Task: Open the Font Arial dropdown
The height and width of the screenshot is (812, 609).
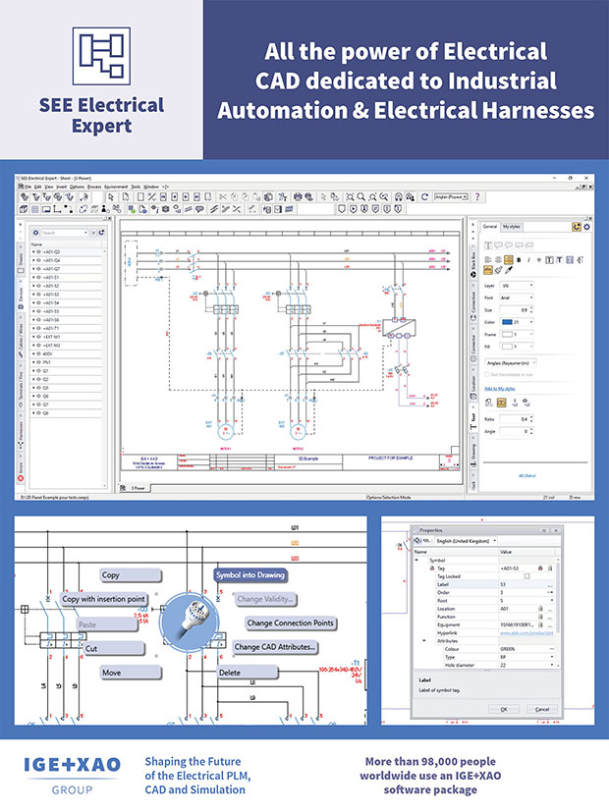Action: click(x=517, y=298)
